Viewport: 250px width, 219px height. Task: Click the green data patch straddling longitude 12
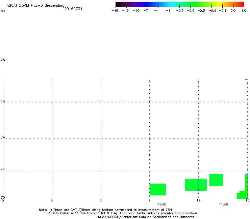[196, 185]
